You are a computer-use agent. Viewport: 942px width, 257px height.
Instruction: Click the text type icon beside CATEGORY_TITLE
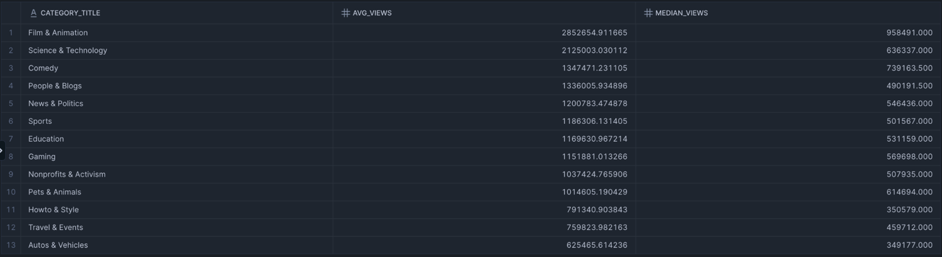pos(34,13)
